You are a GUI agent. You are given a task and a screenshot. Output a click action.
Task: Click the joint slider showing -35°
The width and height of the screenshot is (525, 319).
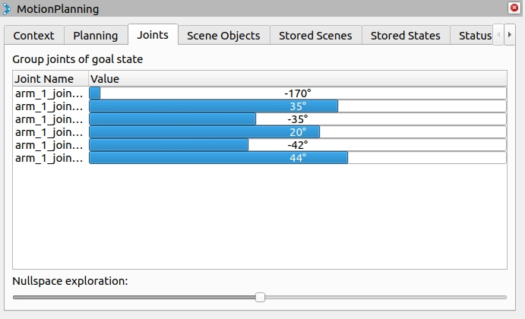[x=298, y=119]
